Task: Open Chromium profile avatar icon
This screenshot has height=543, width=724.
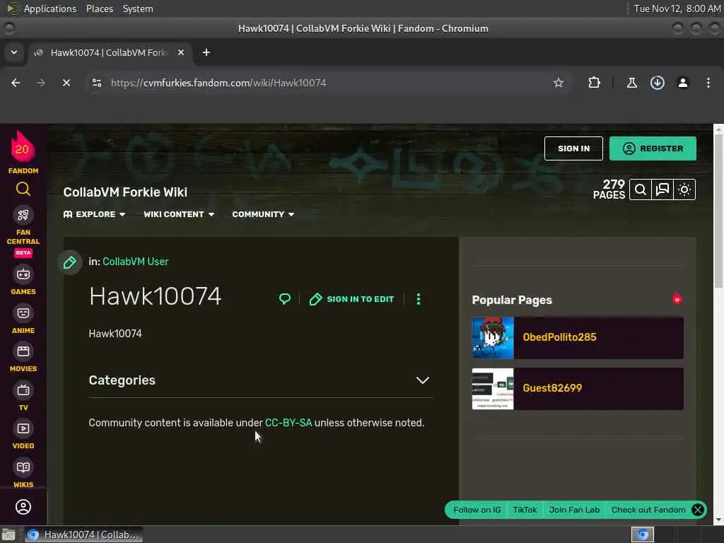Action: click(683, 83)
